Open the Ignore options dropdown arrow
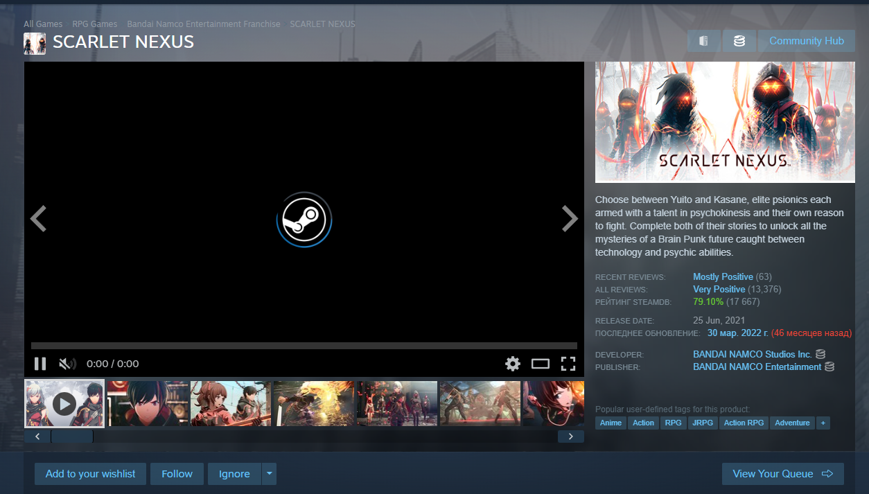The image size is (869, 494). tap(269, 474)
